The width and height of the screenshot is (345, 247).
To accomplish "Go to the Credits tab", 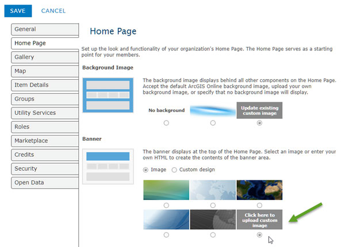I will (45, 155).
